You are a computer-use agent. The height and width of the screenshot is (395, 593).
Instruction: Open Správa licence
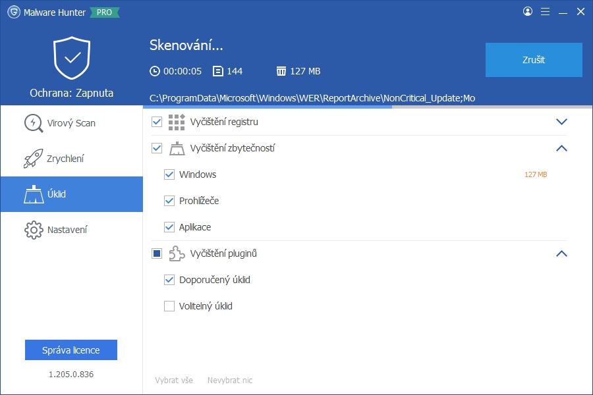(x=71, y=350)
